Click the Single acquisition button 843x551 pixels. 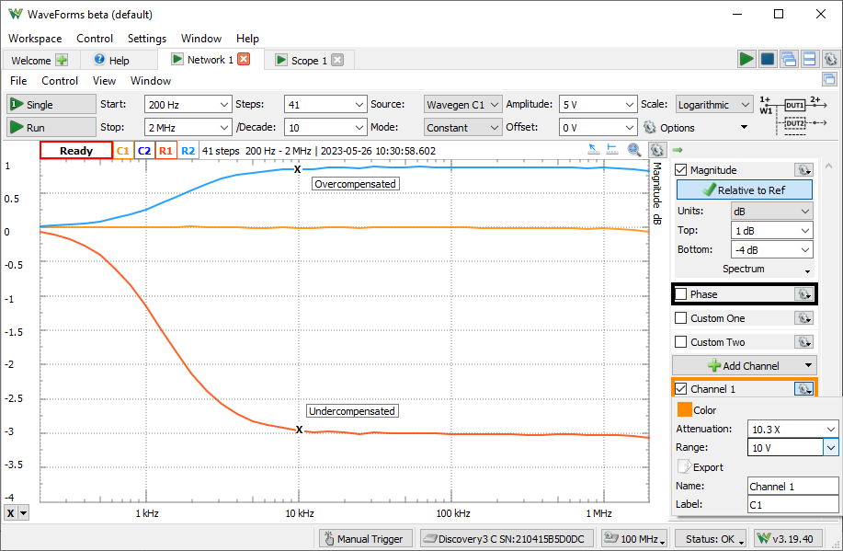[51, 104]
